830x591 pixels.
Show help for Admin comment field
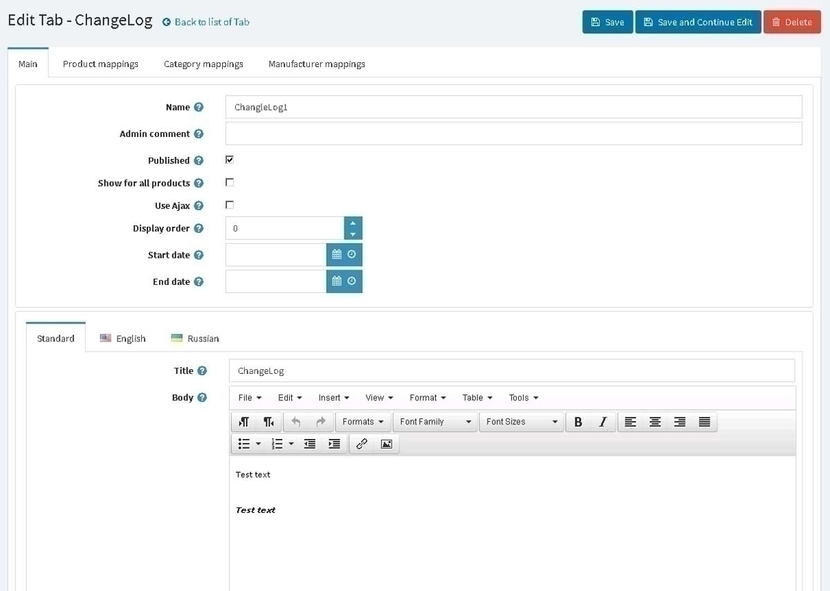[199, 134]
